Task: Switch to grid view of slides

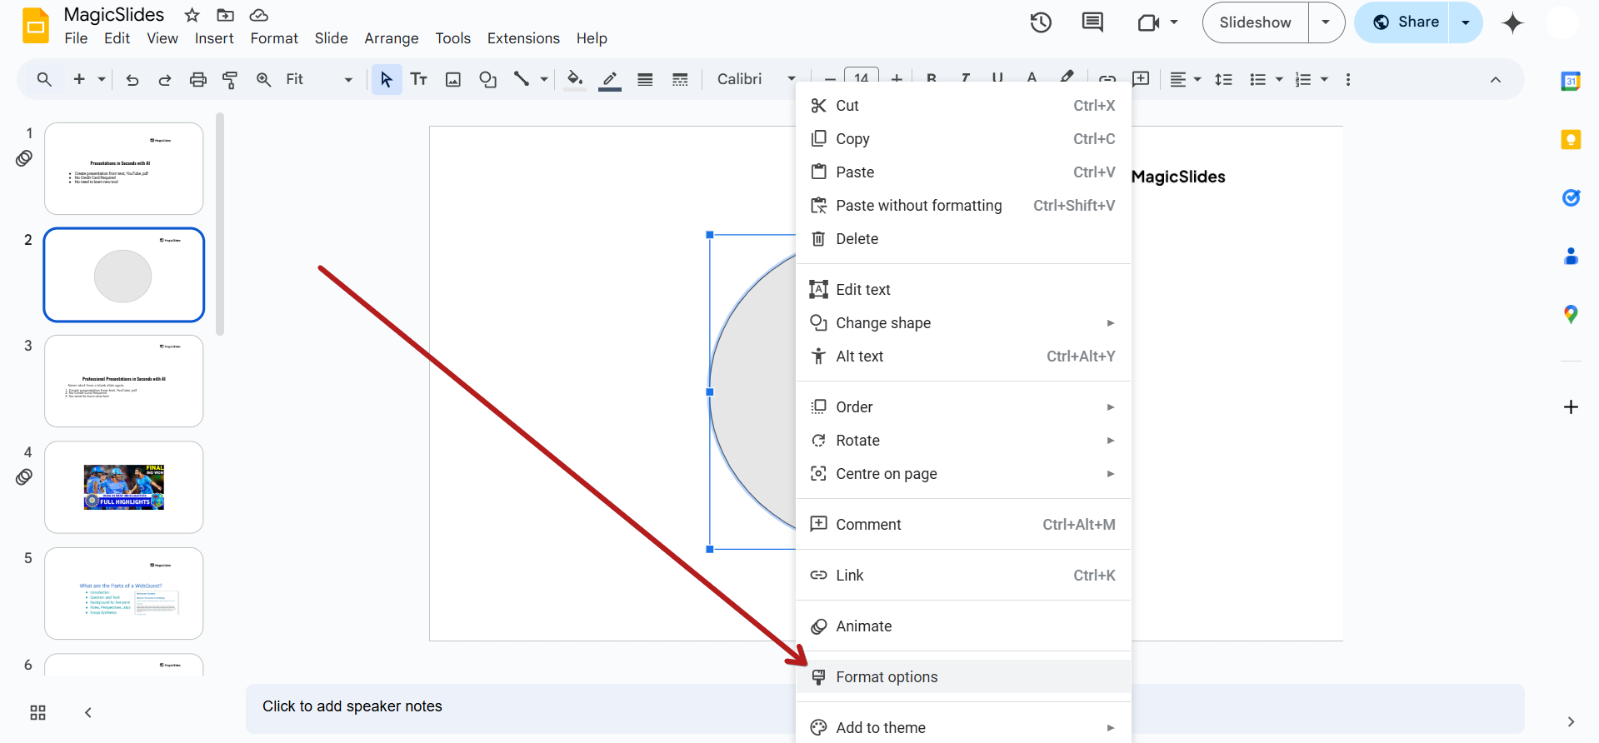Action: coord(37,712)
